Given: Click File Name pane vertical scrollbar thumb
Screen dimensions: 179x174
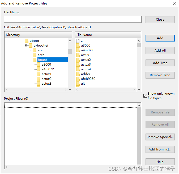Looking at the screenshot, I should 139,45.
